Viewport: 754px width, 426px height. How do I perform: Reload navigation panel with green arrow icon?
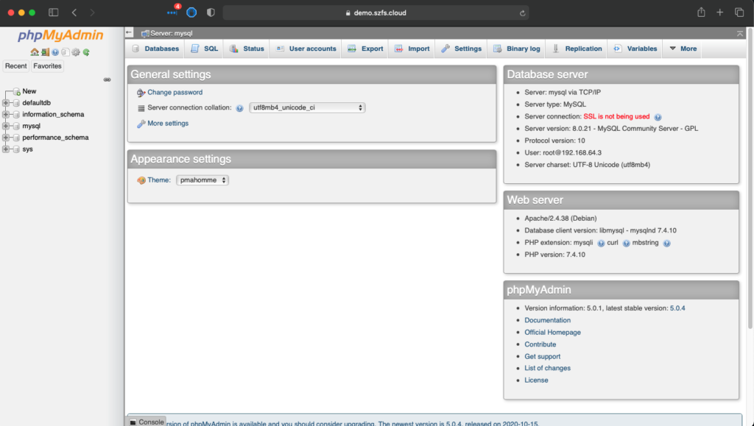pyautogui.click(x=86, y=52)
